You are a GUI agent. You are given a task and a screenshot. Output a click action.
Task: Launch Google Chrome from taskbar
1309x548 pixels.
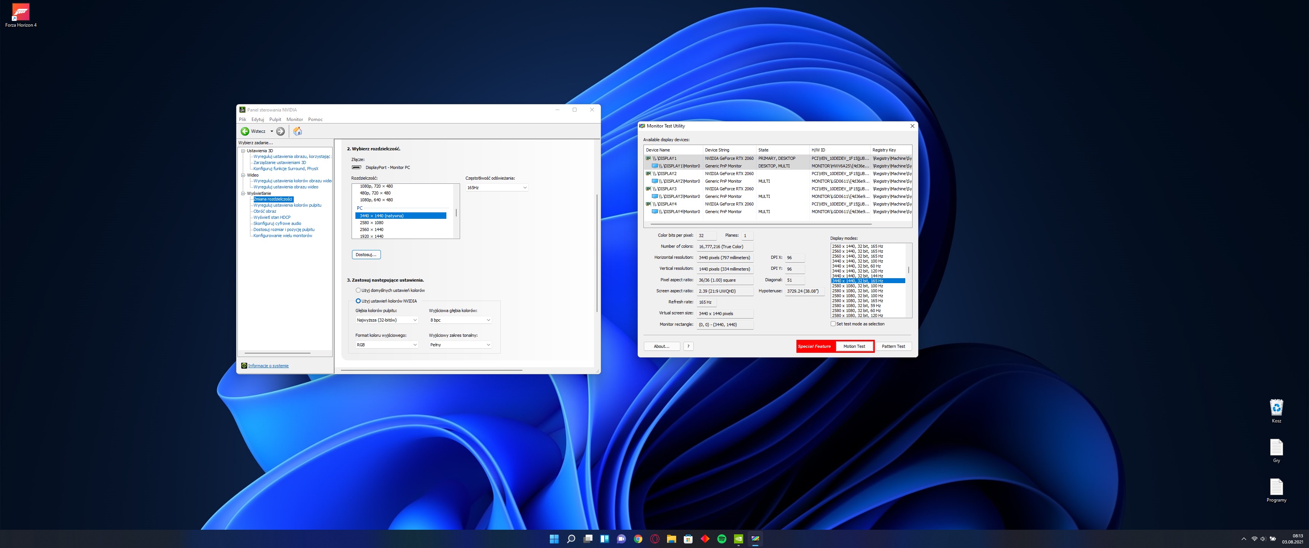638,539
